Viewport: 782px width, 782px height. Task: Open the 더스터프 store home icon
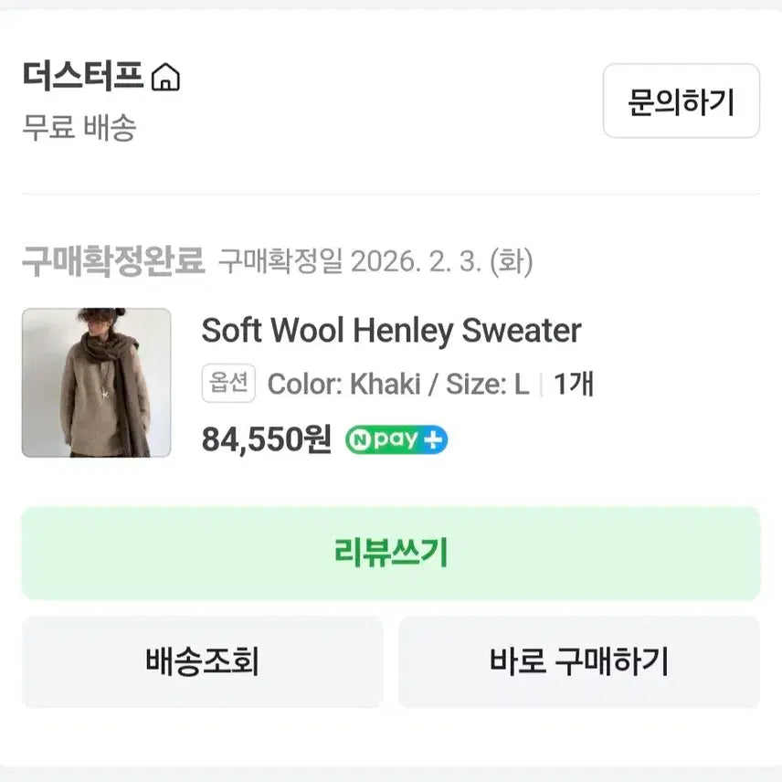(x=165, y=79)
